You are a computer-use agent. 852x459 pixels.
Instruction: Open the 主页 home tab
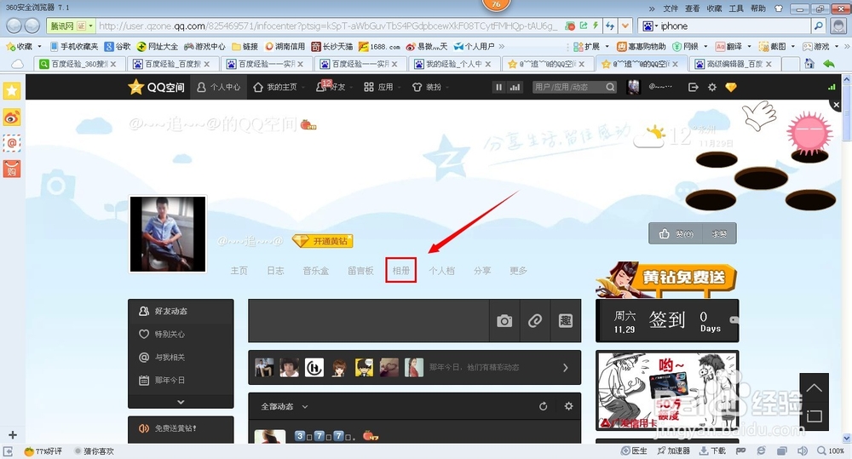pyautogui.click(x=239, y=271)
